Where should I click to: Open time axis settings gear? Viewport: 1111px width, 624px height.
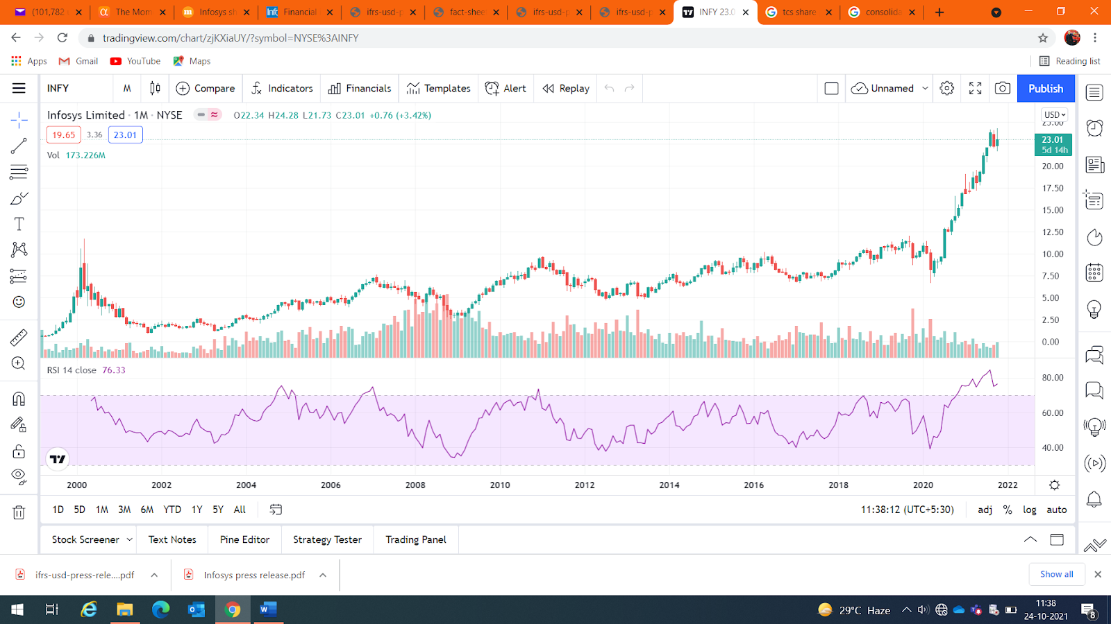click(x=1054, y=485)
